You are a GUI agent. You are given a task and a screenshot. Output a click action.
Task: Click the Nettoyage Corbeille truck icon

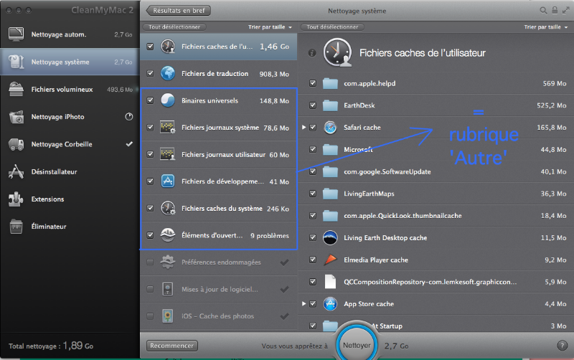pos(17,145)
